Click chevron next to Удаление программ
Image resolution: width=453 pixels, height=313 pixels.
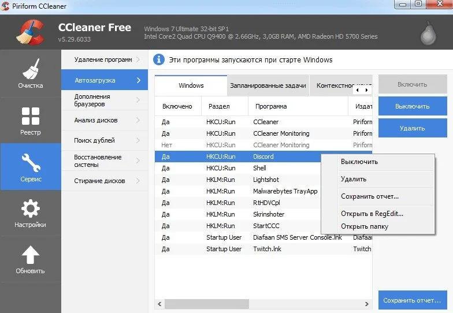138,59
